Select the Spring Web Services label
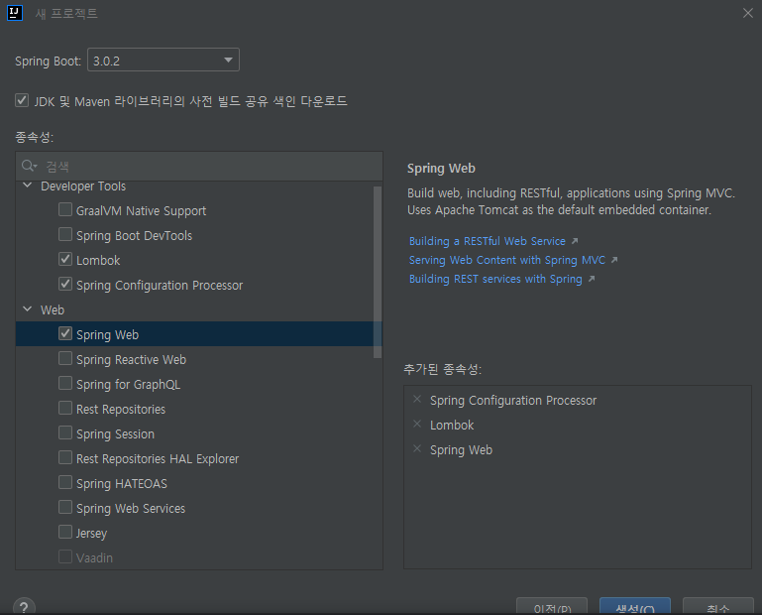 (131, 509)
